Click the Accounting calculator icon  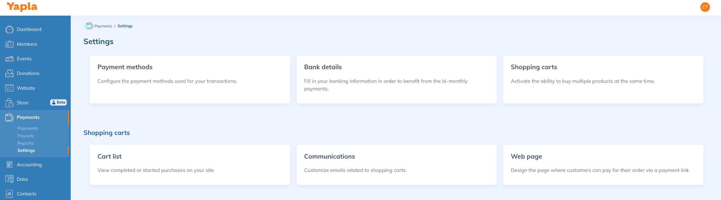pyautogui.click(x=9, y=165)
